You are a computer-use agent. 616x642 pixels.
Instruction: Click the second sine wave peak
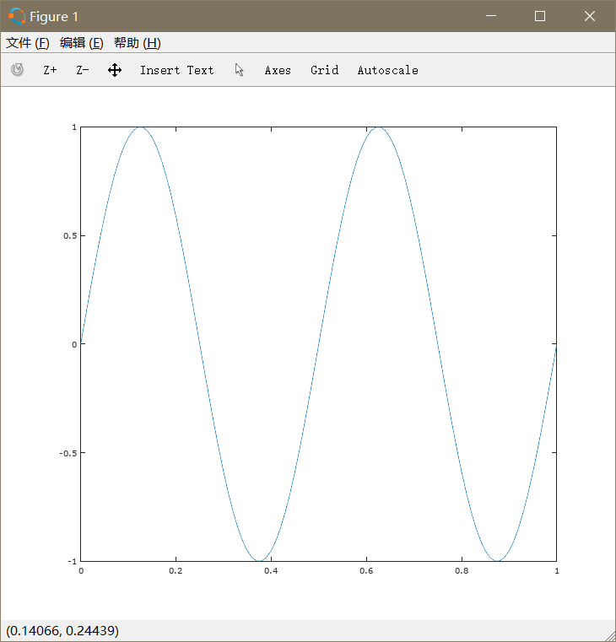pos(378,127)
